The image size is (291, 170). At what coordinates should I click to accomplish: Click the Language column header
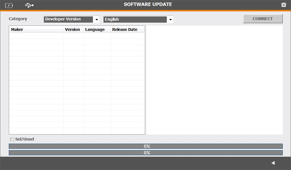(x=97, y=29)
